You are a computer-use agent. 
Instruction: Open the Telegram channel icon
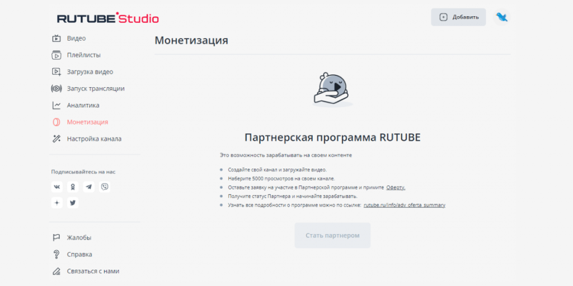[88, 187]
